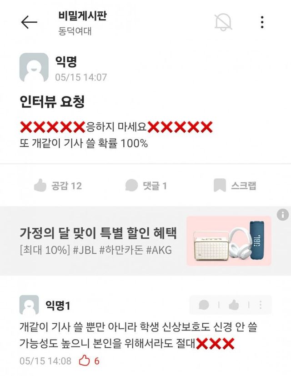Viewport: 291px width, 376px height.
Task: Toggle the muted notification bell
Action: 223,22
